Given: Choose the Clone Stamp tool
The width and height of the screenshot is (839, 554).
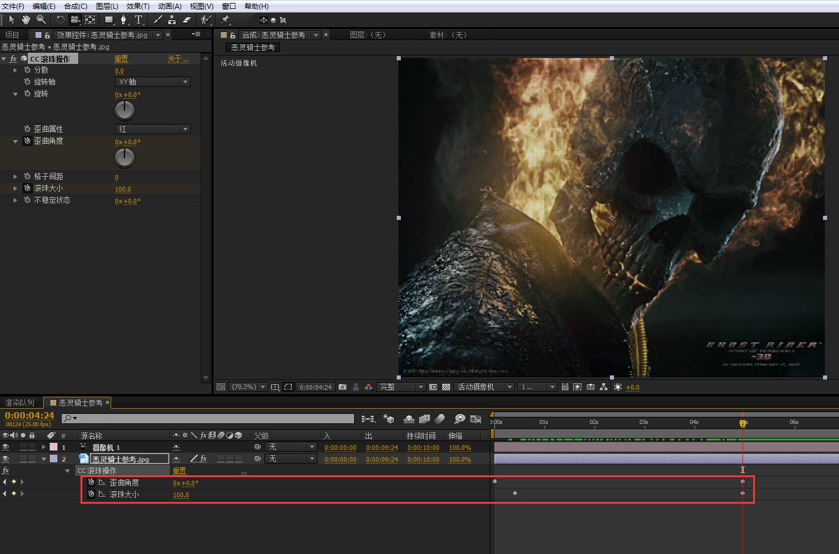Looking at the screenshot, I should tap(172, 20).
